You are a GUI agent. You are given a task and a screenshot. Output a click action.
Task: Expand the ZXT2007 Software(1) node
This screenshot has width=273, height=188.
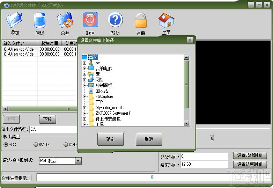tap(84, 113)
